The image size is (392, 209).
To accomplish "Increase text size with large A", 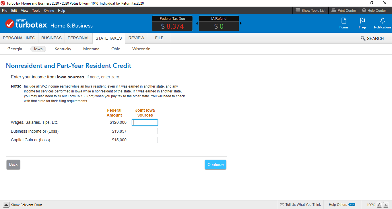I will 379,205.
